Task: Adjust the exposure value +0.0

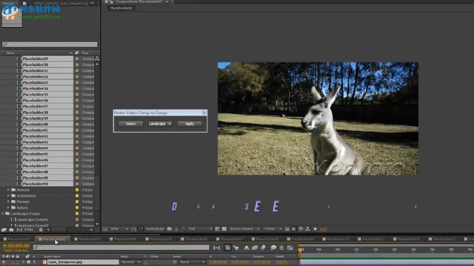Action: coord(323,229)
